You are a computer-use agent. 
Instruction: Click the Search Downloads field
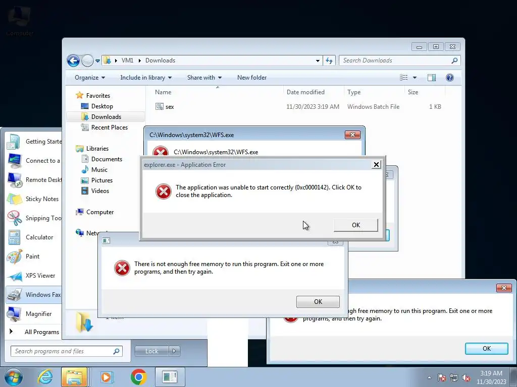coord(400,60)
